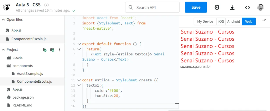Select the Web preview tab

[249, 22]
